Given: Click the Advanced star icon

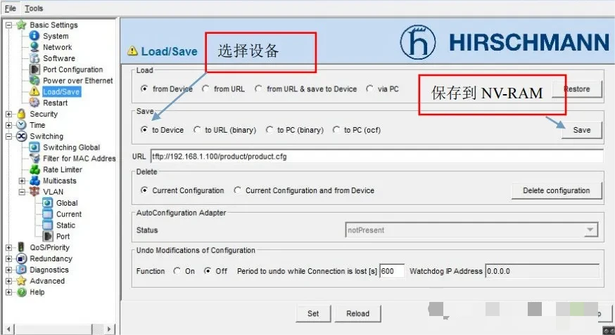Looking at the screenshot, I should [x=21, y=281].
